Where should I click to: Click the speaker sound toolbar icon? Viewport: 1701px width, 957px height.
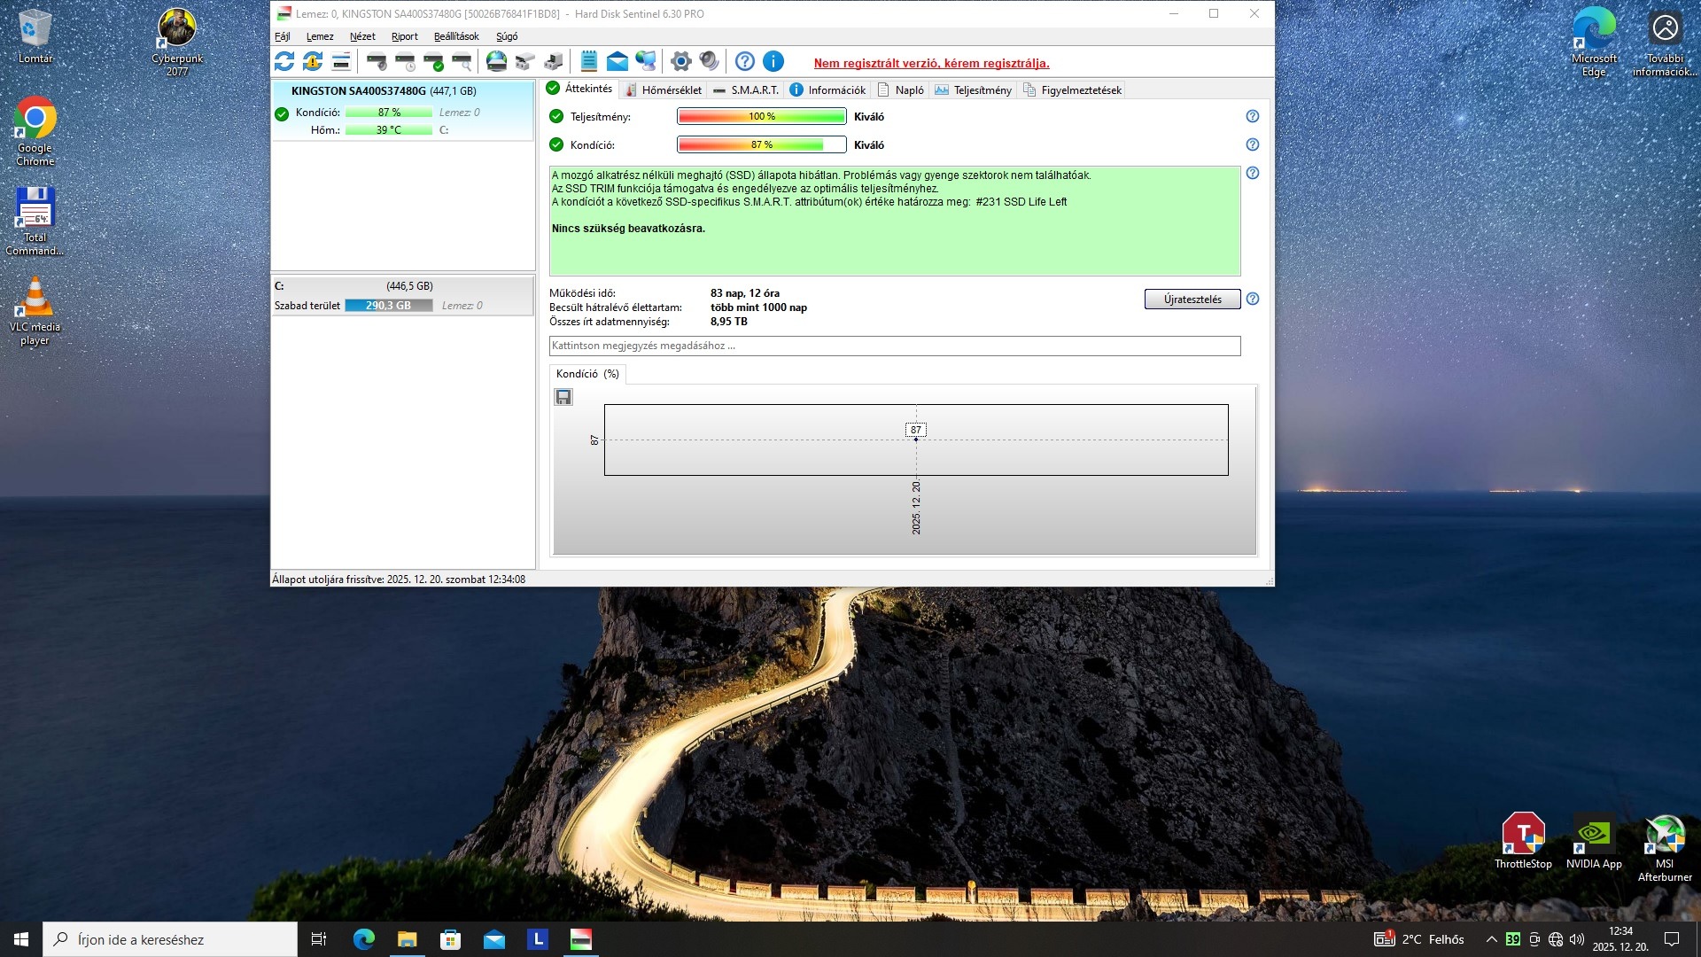[x=709, y=61]
